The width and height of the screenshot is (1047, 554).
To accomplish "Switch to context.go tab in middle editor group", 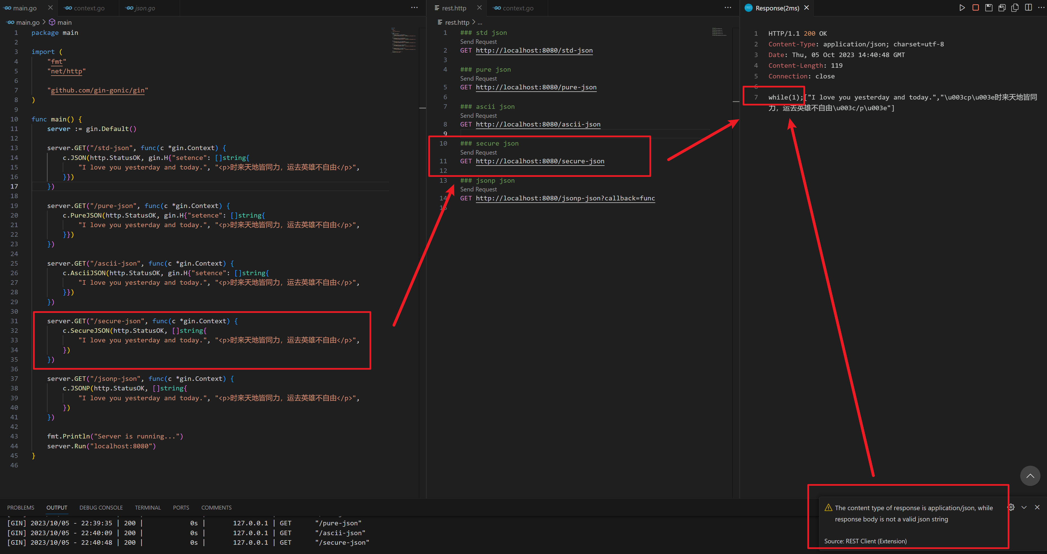I will coord(518,8).
